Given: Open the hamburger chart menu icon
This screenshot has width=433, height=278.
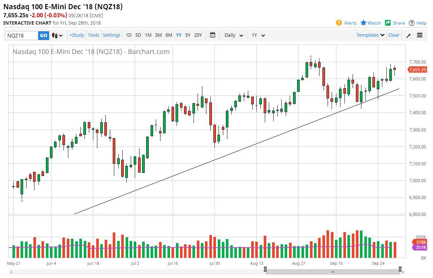Looking at the screenshot, I should (419, 35).
